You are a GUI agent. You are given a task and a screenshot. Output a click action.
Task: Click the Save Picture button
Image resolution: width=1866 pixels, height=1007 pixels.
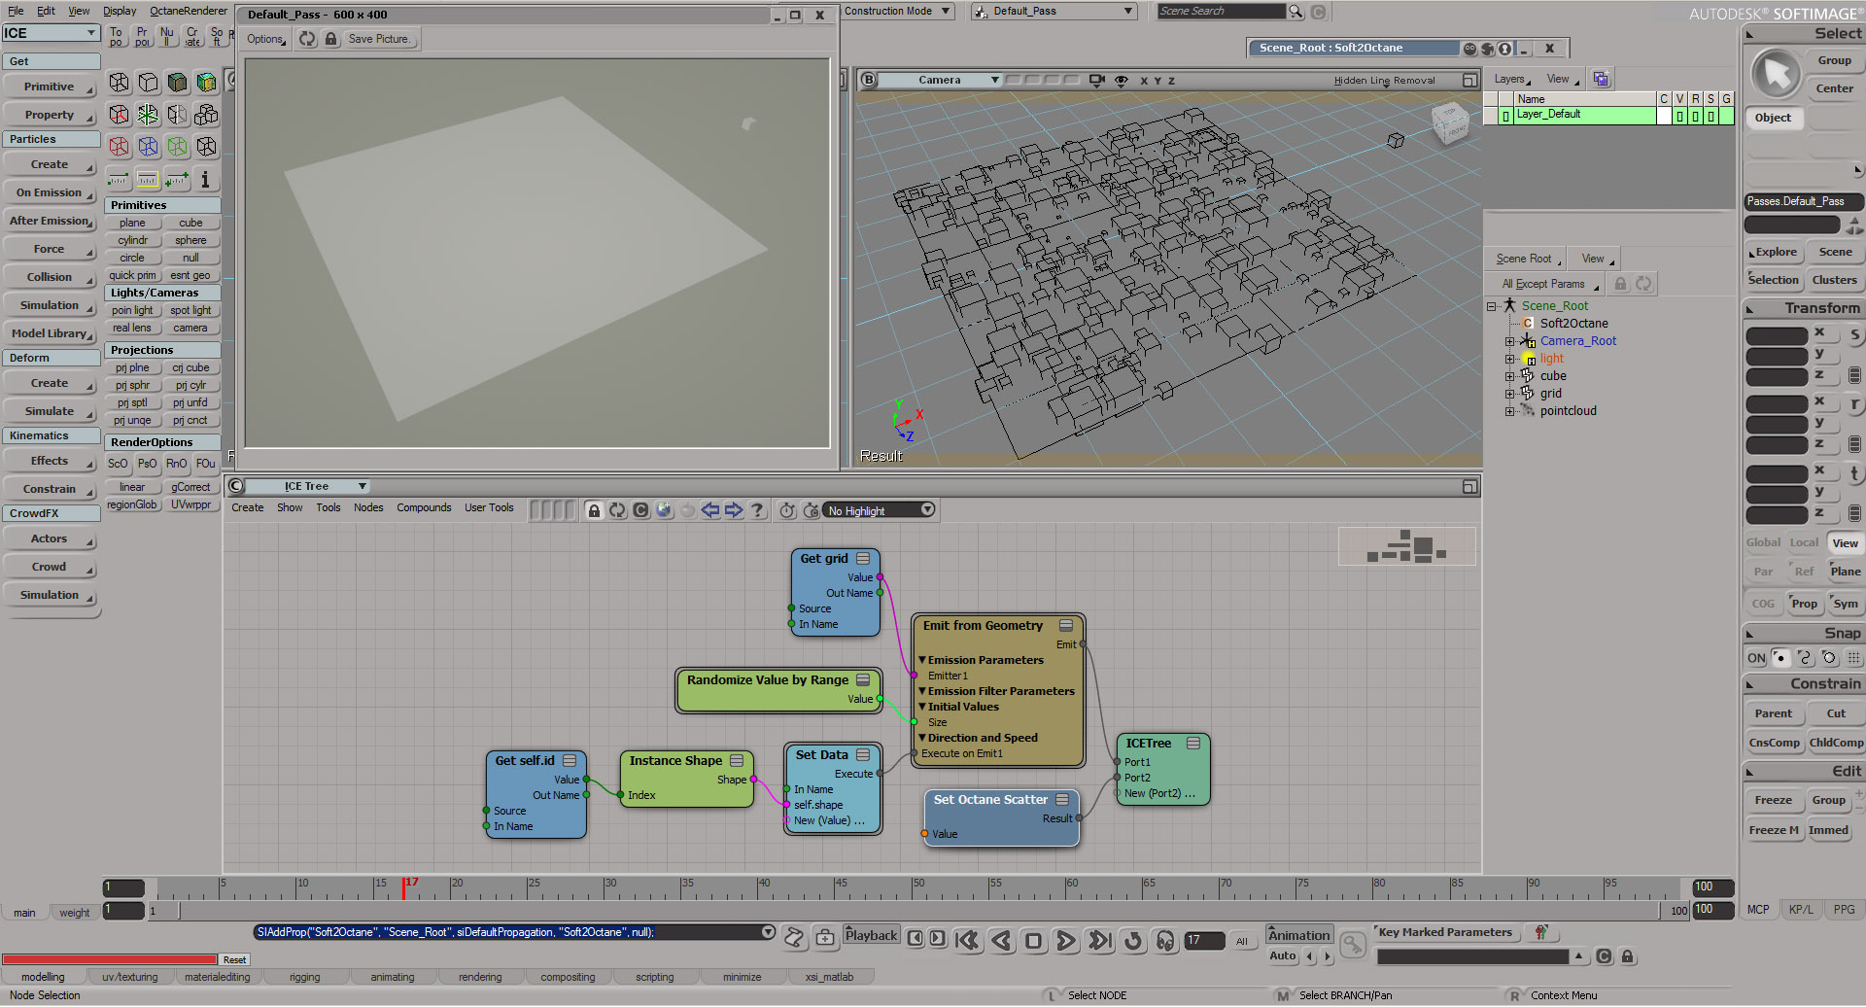click(x=379, y=39)
